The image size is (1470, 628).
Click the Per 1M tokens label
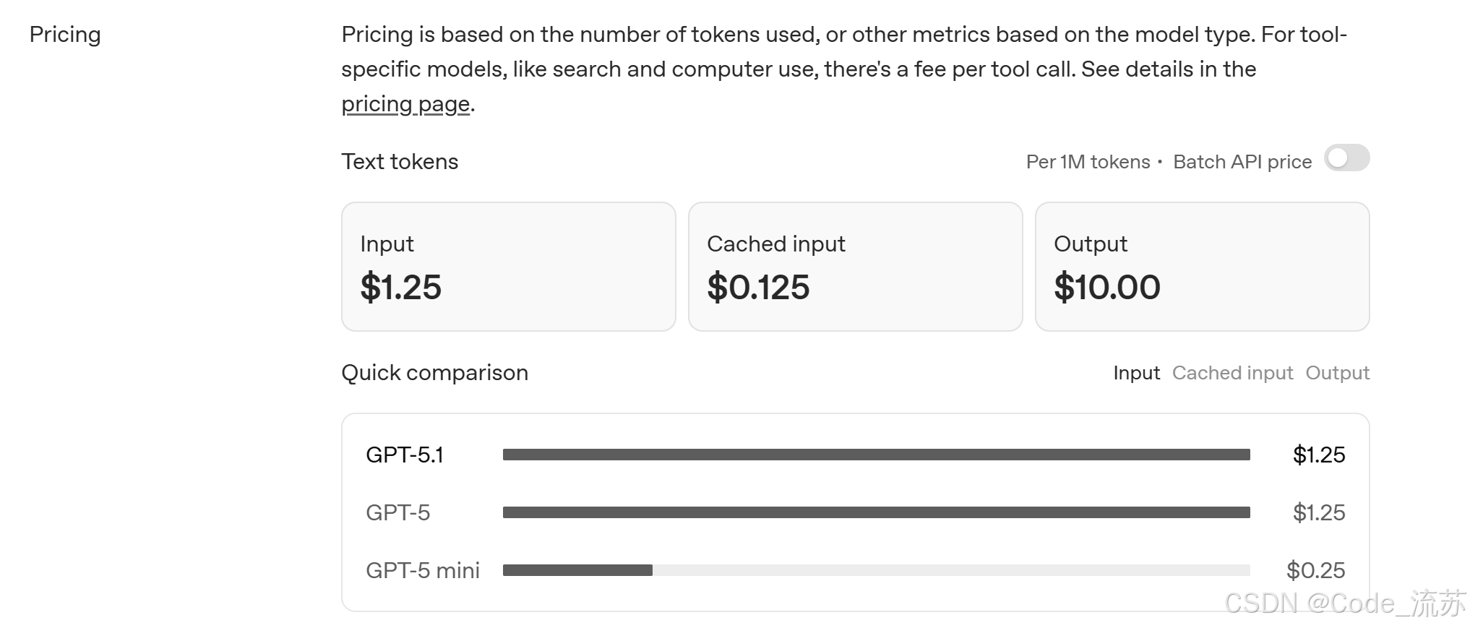(x=1088, y=162)
